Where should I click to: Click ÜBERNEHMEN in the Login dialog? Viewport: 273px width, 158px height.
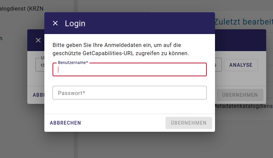[x=189, y=123]
